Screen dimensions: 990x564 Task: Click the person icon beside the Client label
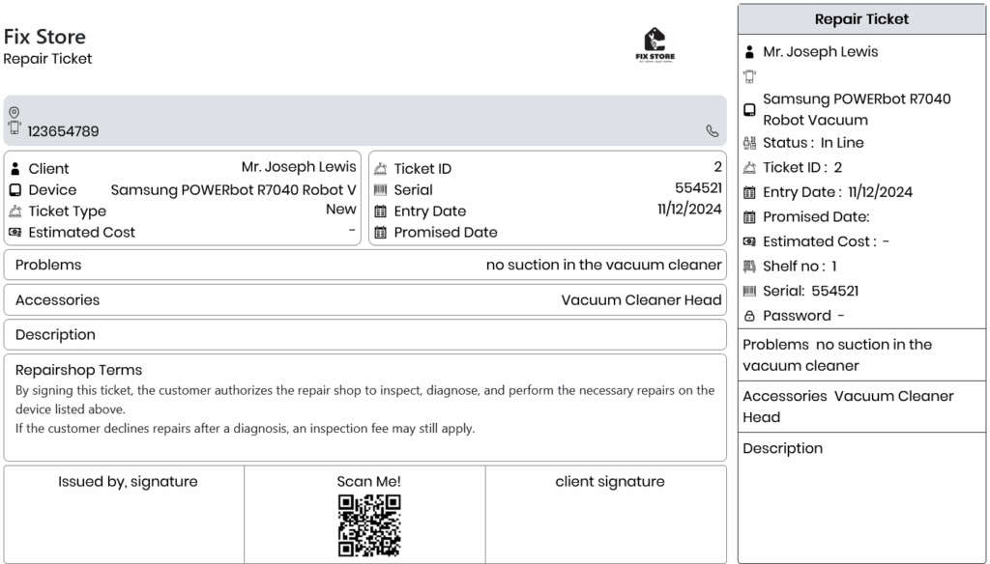(15, 168)
